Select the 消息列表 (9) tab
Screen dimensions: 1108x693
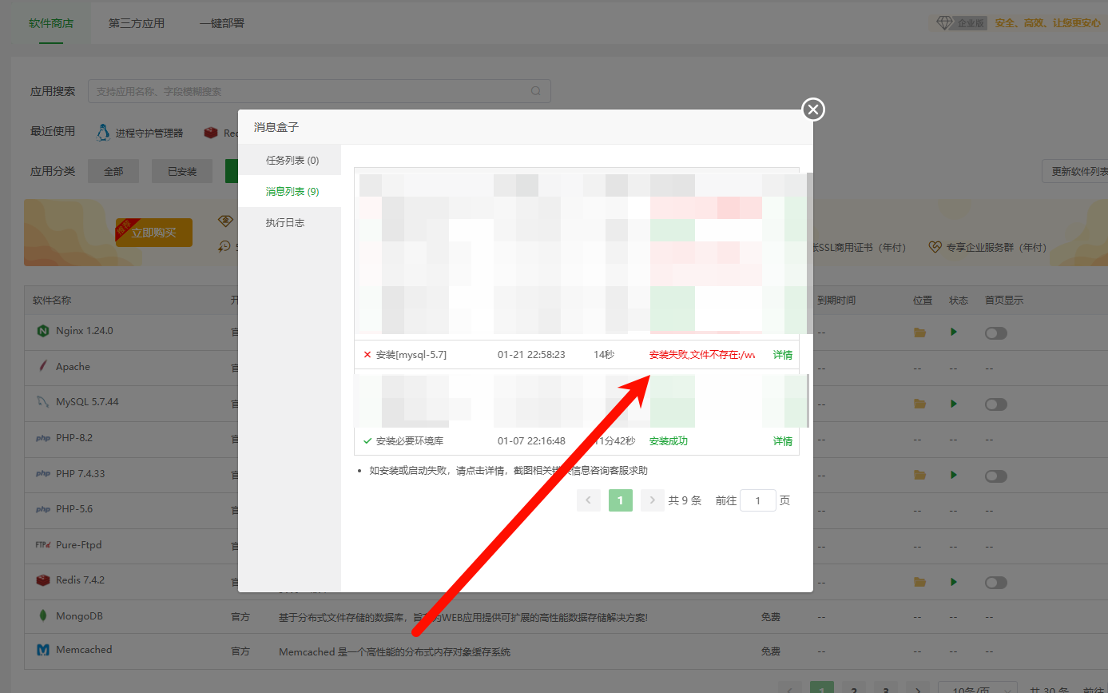coord(292,192)
